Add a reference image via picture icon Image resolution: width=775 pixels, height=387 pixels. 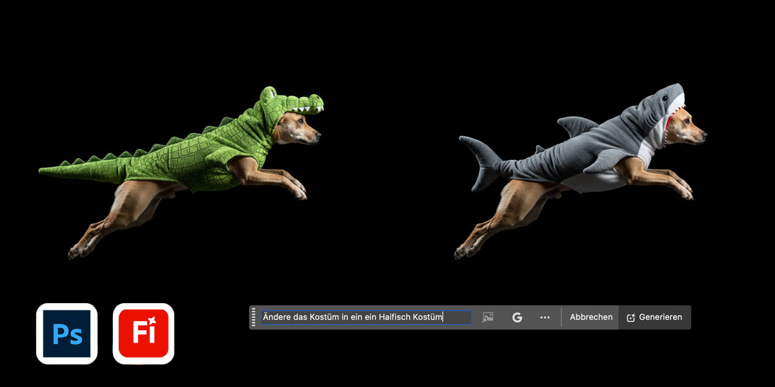click(x=488, y=317)
